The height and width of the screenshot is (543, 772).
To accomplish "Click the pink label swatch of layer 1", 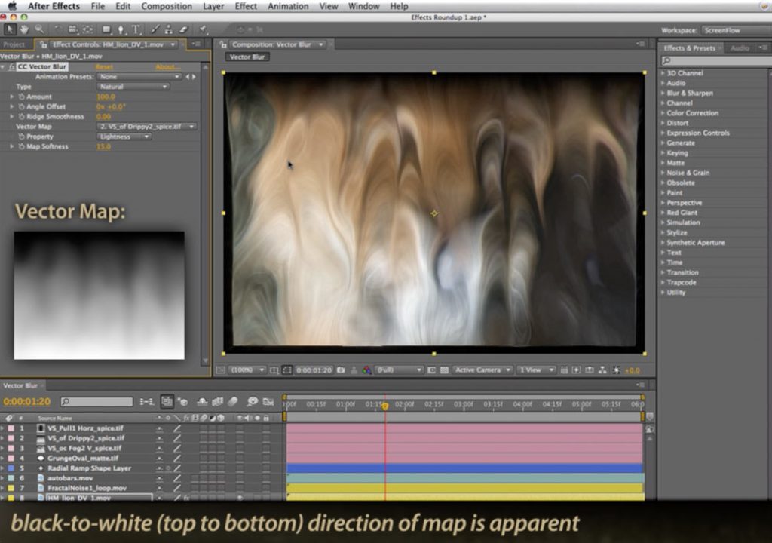I will coord(11,428).
